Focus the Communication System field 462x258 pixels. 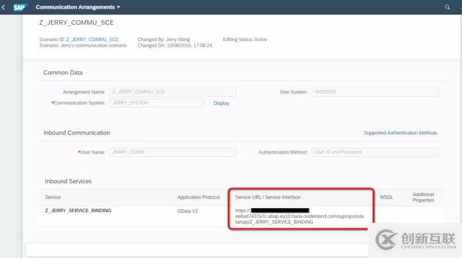pos(157,103)
